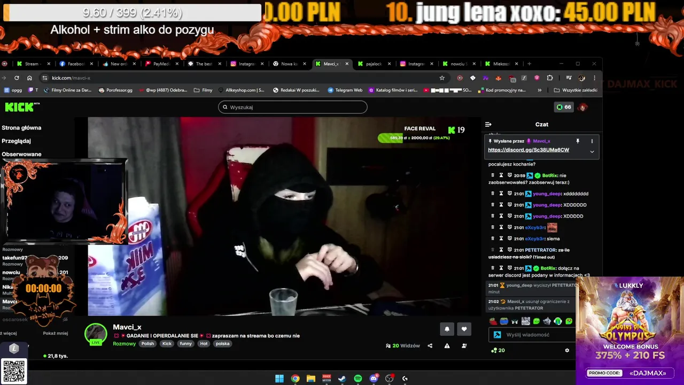
Task: Open Steam from the taskbar
Action: point(342,379)
